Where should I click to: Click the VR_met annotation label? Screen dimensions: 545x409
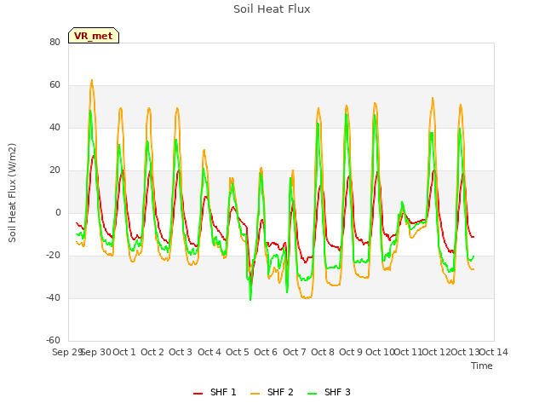pos(94,36)
